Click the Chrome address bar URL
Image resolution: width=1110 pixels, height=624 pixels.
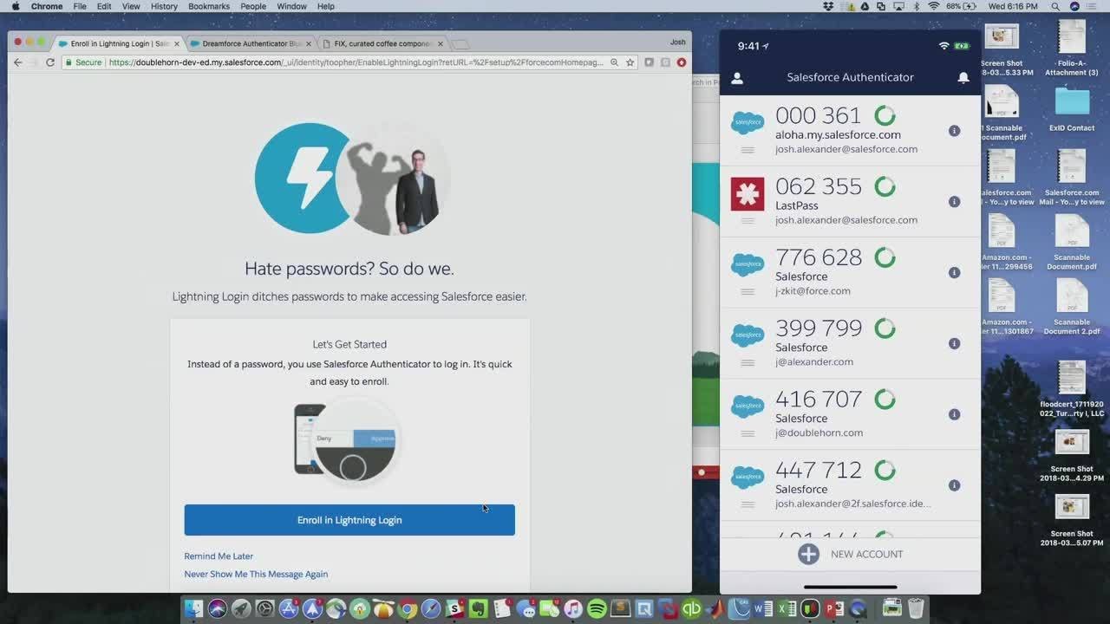click(356, 62)
